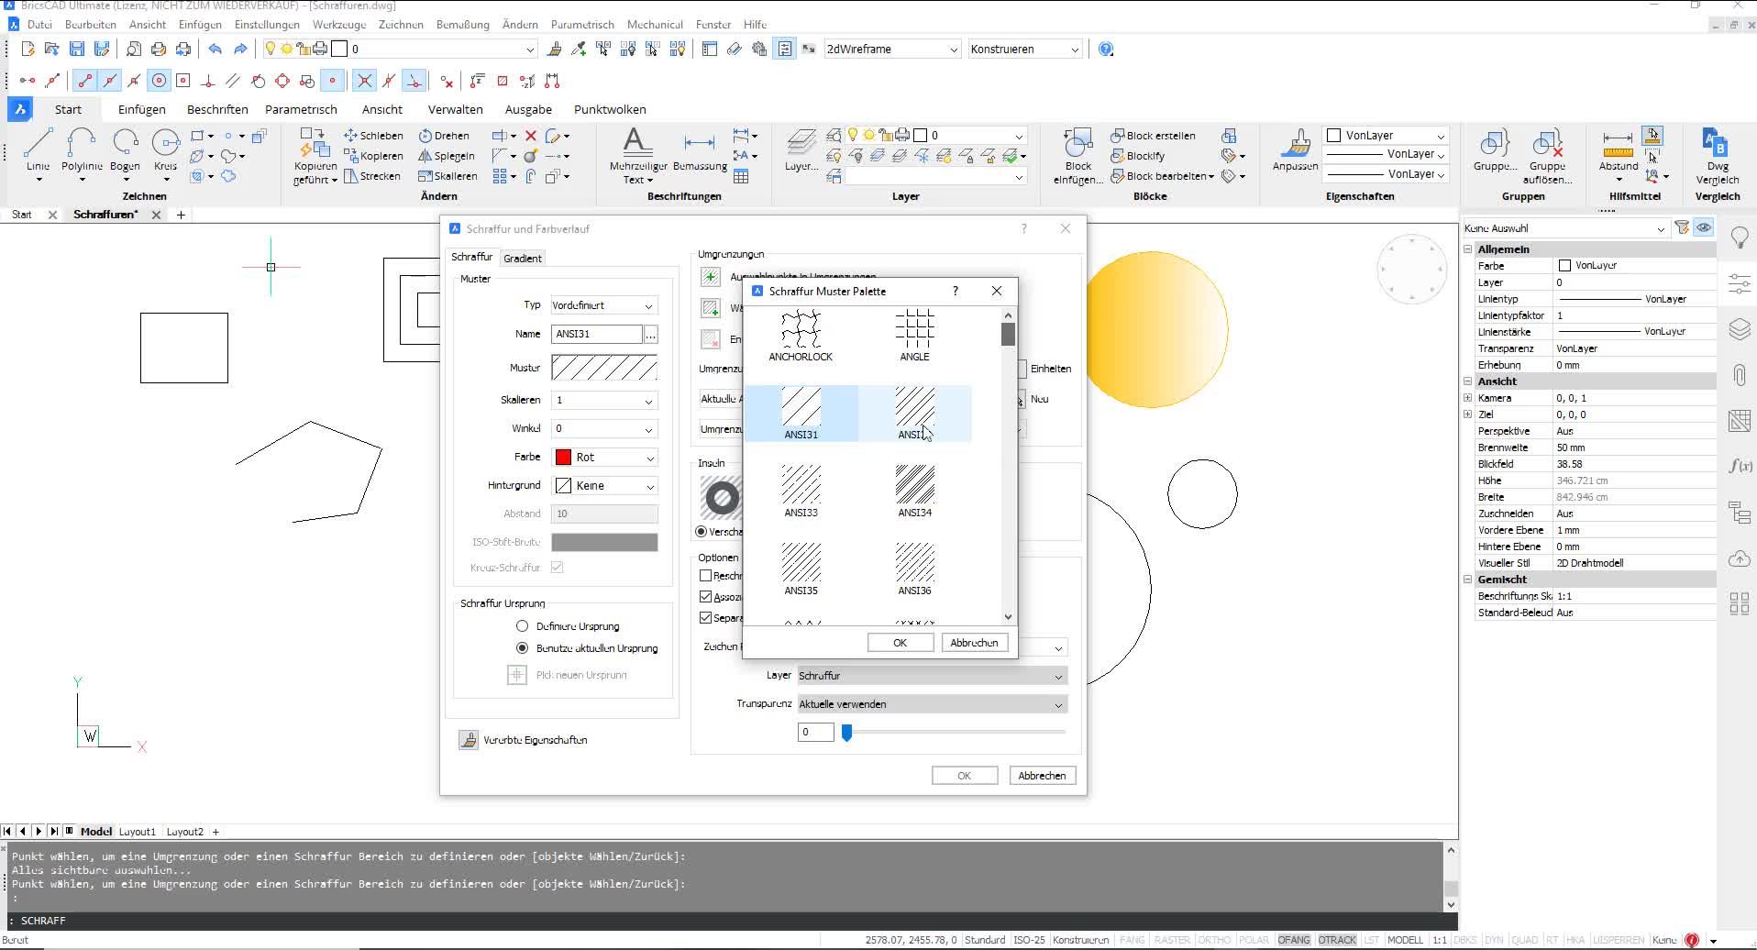The image size is (1757, 950).
Task: Click the help question mark icon in toolbar
Action: [x=1106, y=49]
